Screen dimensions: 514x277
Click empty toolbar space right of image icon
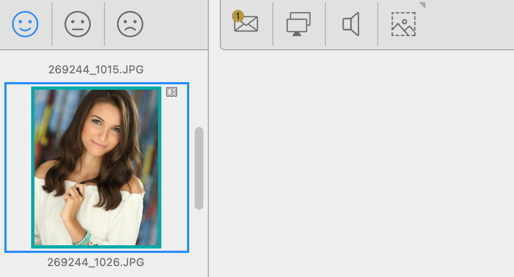click(470, 25)
